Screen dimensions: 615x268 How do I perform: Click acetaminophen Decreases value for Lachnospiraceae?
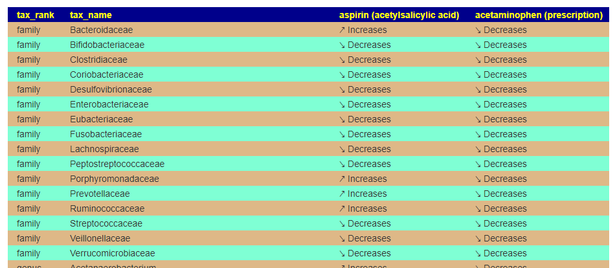[501, 149]
